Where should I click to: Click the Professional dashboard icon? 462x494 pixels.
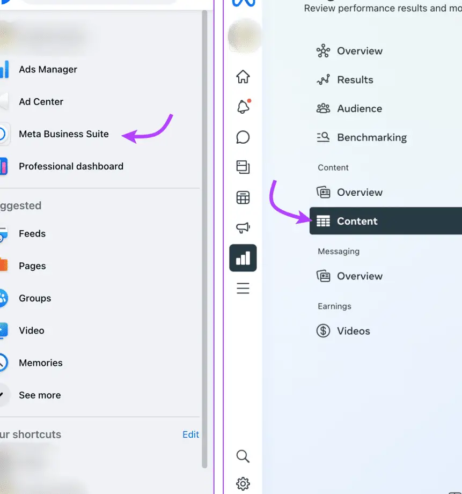click(4, 166)
